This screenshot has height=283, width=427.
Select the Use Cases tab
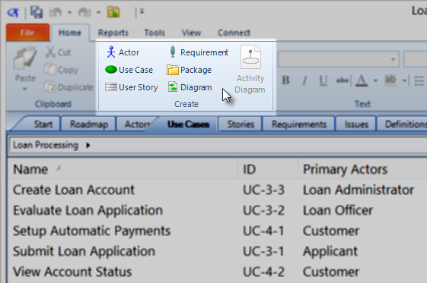coord(189,124)
